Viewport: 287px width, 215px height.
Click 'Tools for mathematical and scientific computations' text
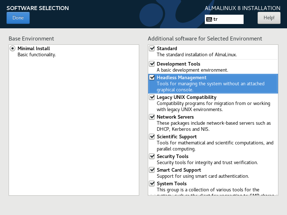(x=215, y=146)
